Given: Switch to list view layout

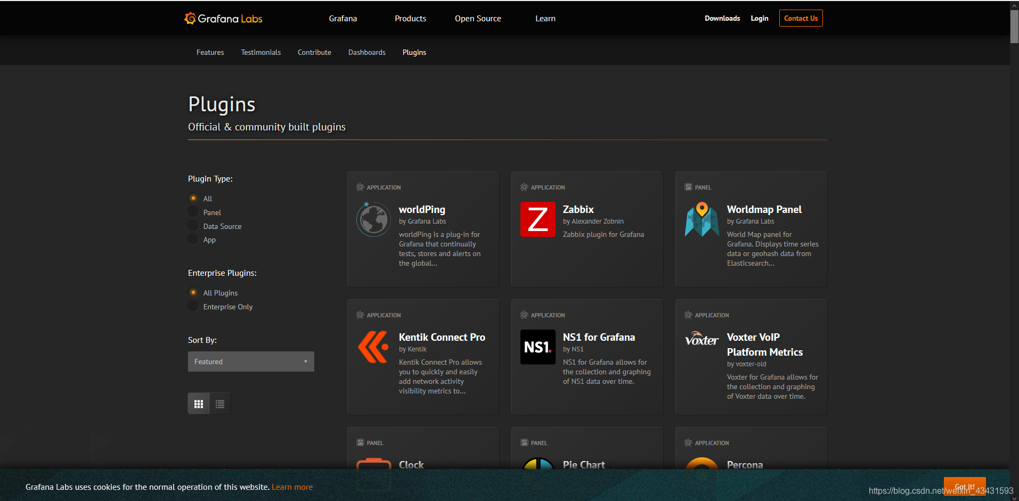Looking at the screenshot, I should (x=220, y=404).
